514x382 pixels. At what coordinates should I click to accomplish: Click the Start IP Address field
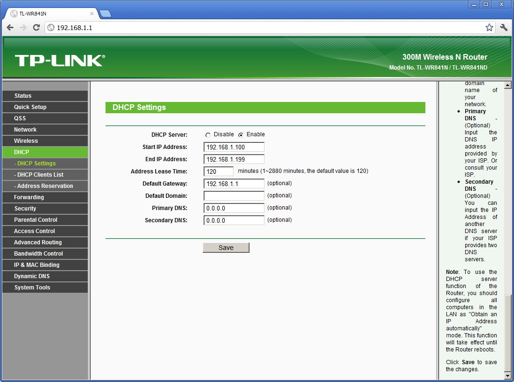[x=234, y=147]
